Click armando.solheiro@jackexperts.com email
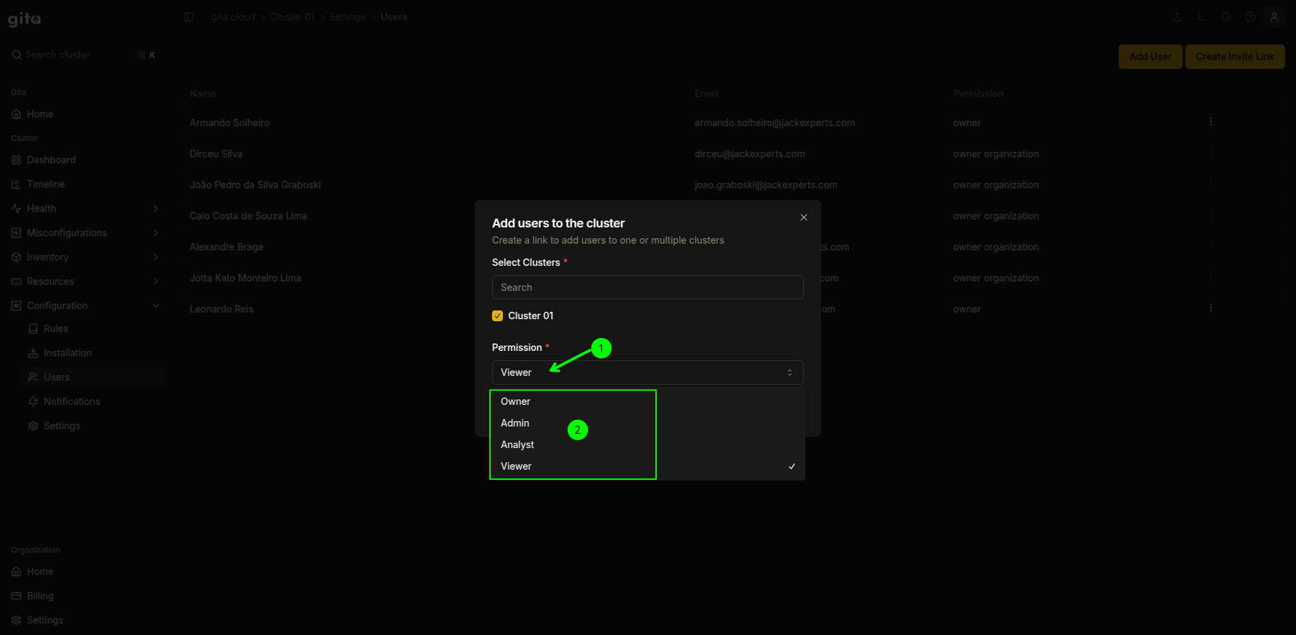The width and height of the screenshot is (1296, 635). pos(775,123)
